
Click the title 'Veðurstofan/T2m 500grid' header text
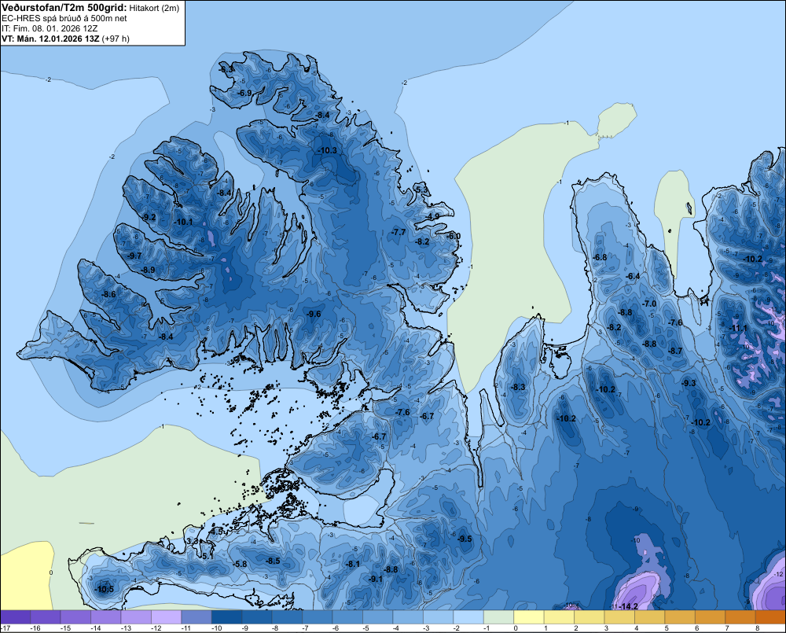point(64,8)
